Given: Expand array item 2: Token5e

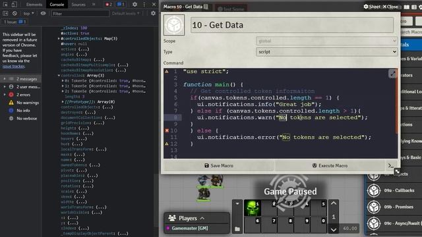Looking at the screenshot, I should [63, 91].
